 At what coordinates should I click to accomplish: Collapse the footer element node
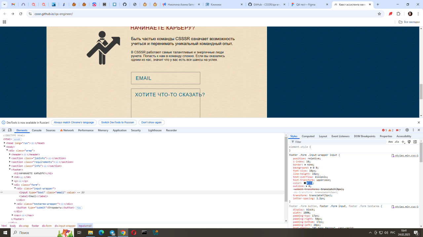[x=10, y=170]
